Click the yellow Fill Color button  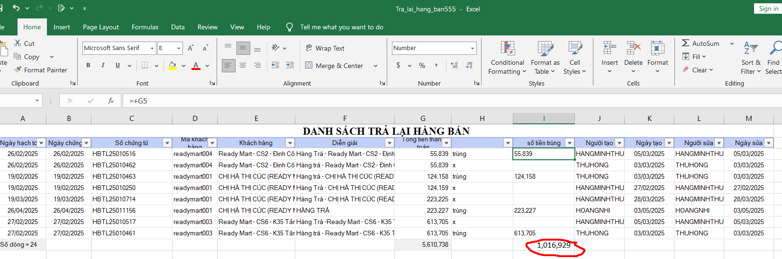[173, 65]
